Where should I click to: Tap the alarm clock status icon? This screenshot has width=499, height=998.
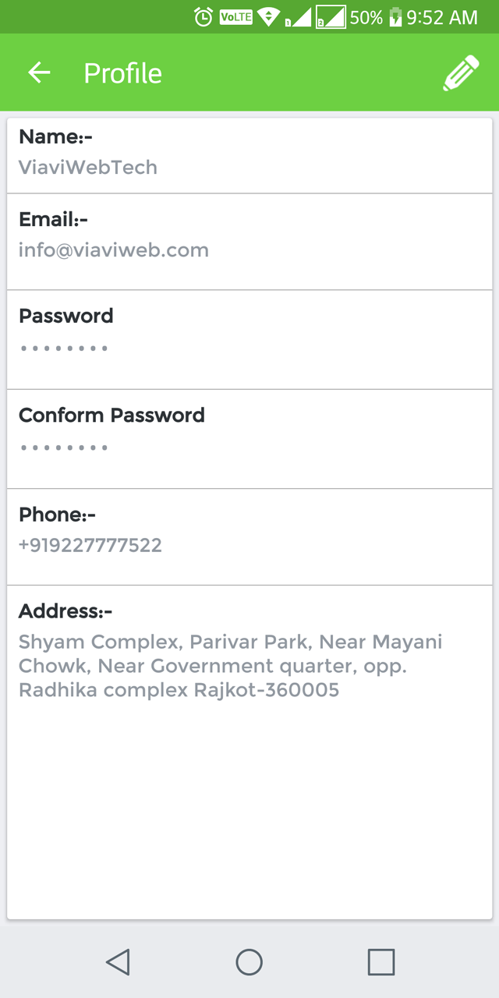[x=203, y=17]
